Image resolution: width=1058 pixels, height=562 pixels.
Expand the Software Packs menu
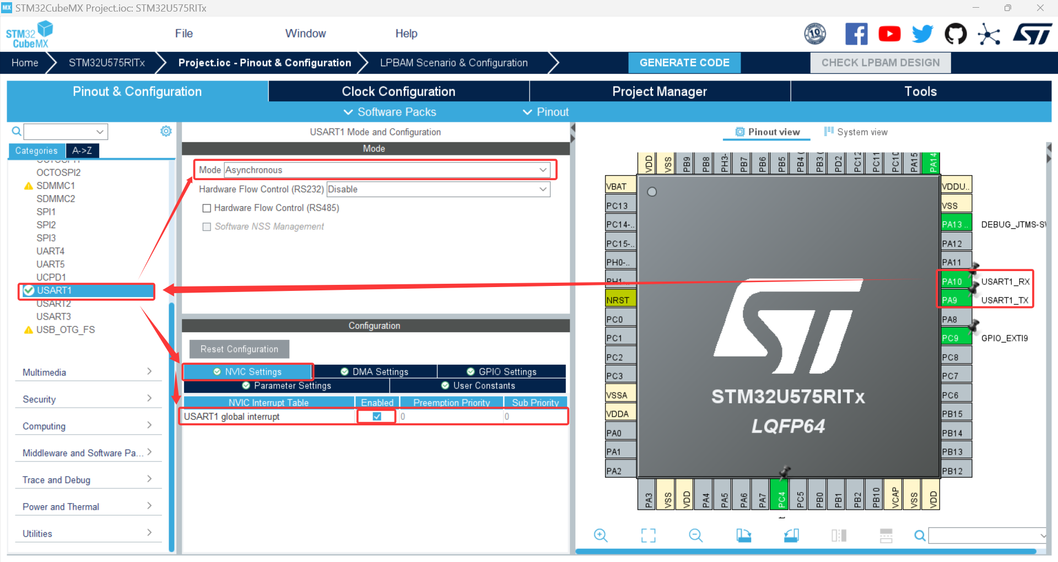coord(390,112)
